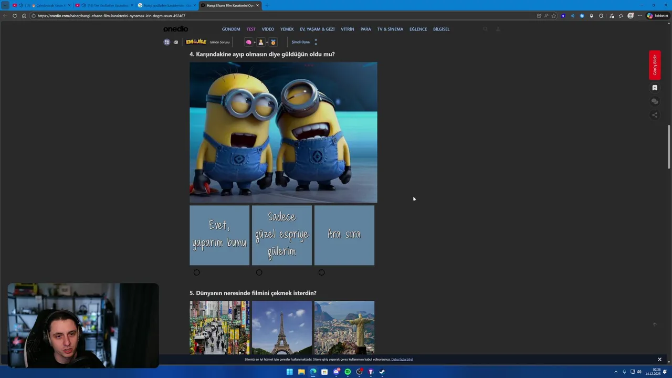672x378 pixels.
Task: Open Daha fazla bilgi cookie link
Action: point(402,360)
